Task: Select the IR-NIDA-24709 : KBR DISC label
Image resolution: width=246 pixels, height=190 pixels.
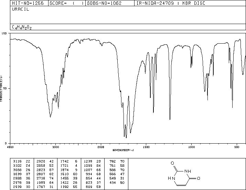Action: 171,3
